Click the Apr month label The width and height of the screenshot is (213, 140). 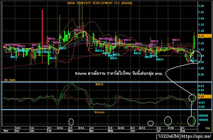92,131
